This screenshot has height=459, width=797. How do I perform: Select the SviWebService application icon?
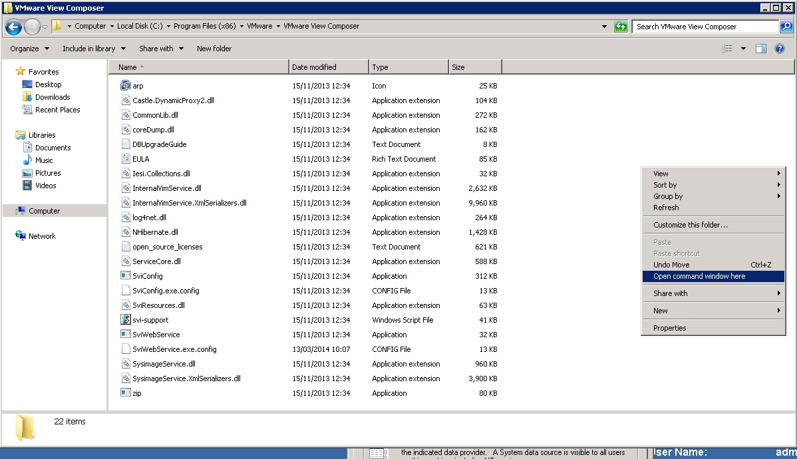coord(126,334)
